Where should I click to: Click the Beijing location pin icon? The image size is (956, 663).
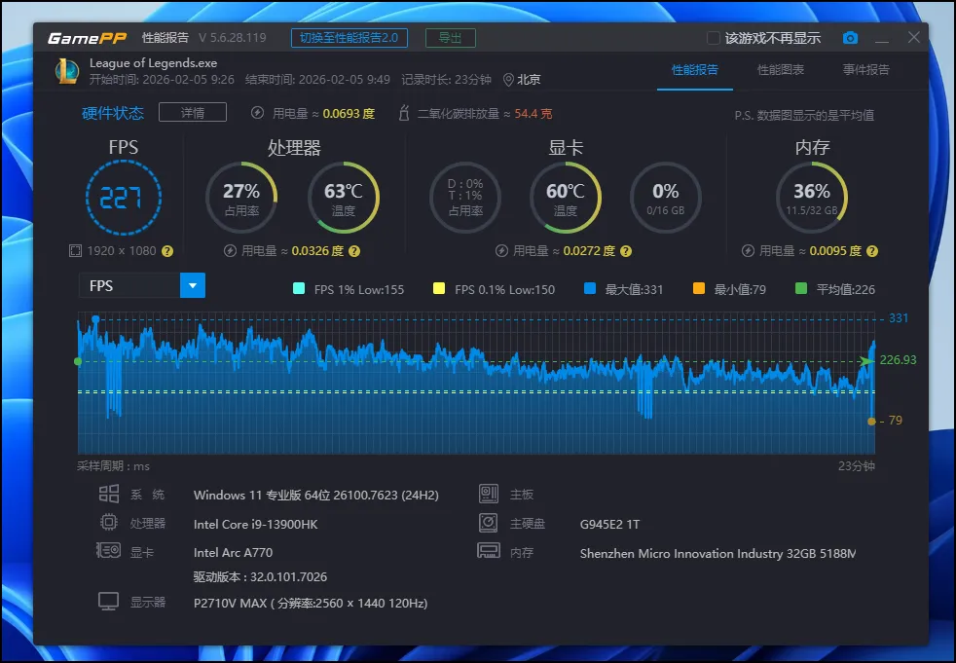[x=508, y=80]
